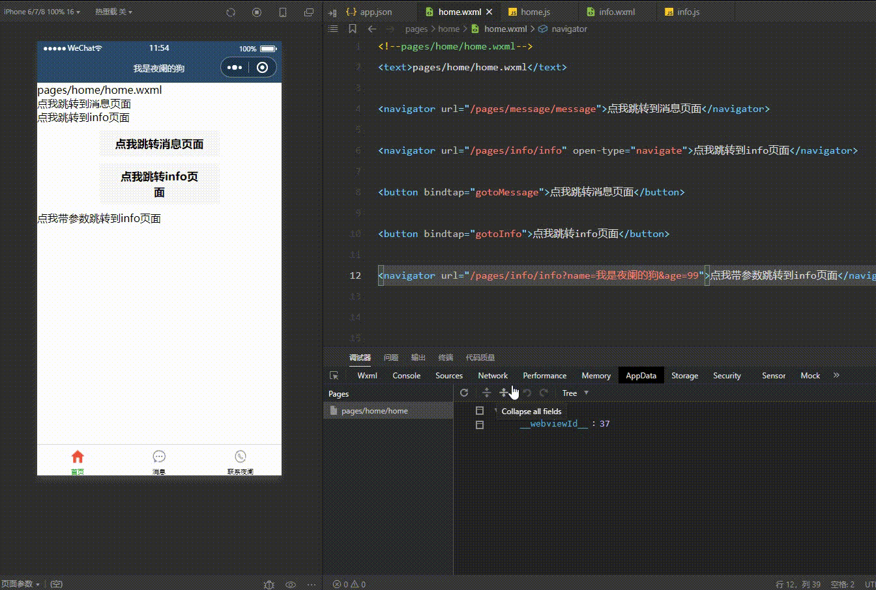Click the bug debug icon in the status bar

click(x=269, y=584)
